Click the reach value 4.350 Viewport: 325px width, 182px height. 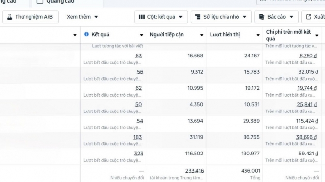[196, 104]
